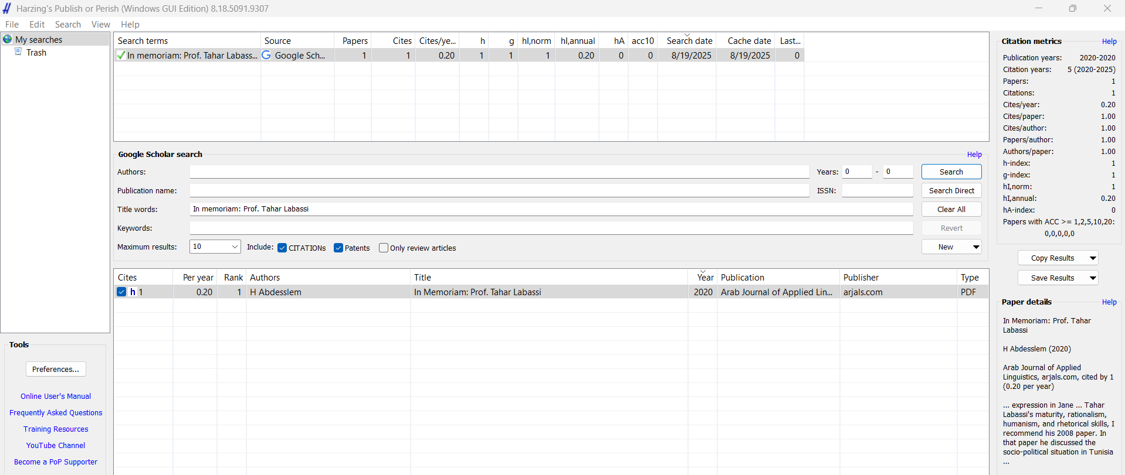Sort results by Per year column header
The height and width of the screenshot is (475, 1125).
tap(195, 277)
